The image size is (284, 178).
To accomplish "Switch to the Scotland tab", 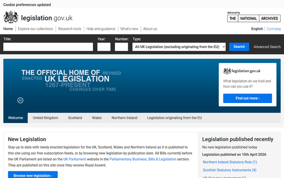I will point(75,118).
